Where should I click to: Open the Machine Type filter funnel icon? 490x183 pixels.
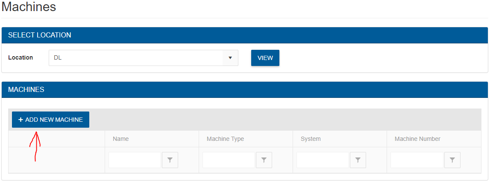coord(264,160)
